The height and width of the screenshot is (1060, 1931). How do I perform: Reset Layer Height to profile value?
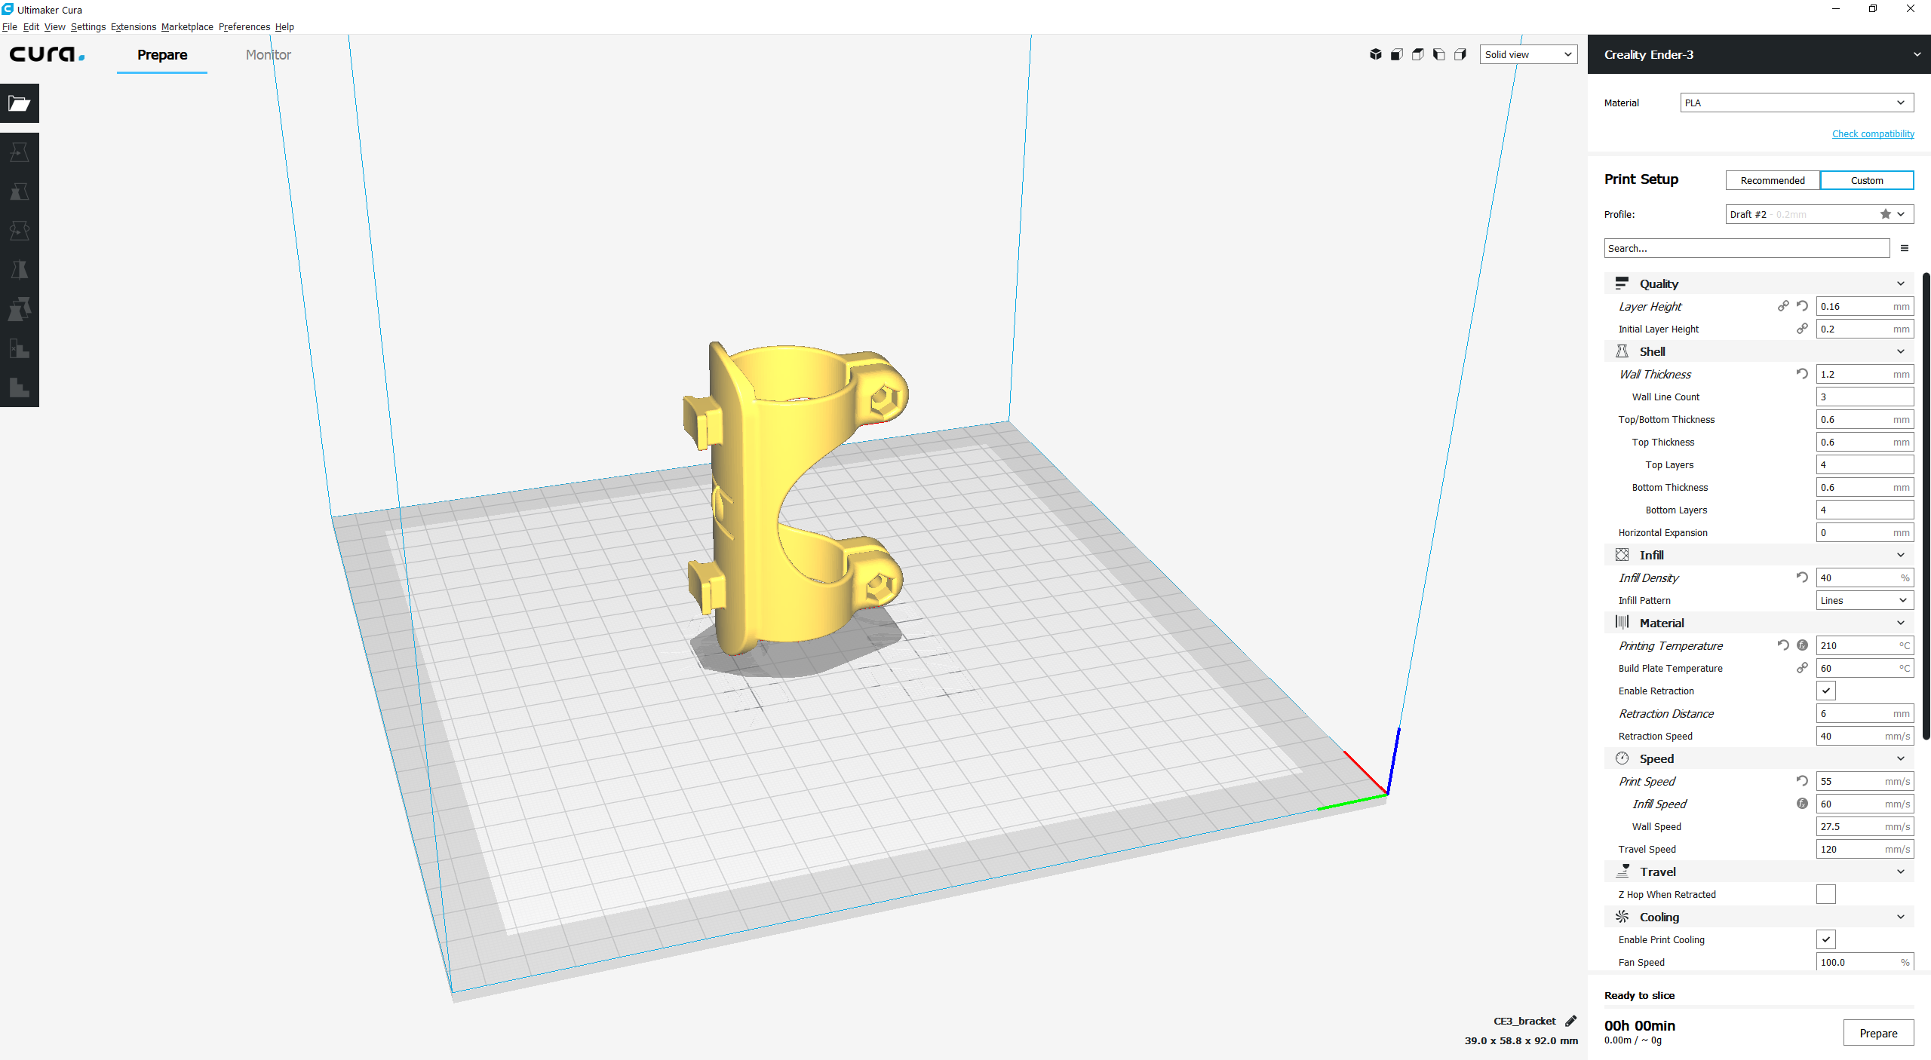1802,306
